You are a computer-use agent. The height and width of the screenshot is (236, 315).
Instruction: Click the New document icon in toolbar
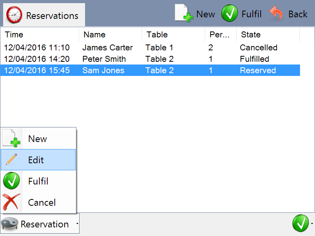(183, 13)
